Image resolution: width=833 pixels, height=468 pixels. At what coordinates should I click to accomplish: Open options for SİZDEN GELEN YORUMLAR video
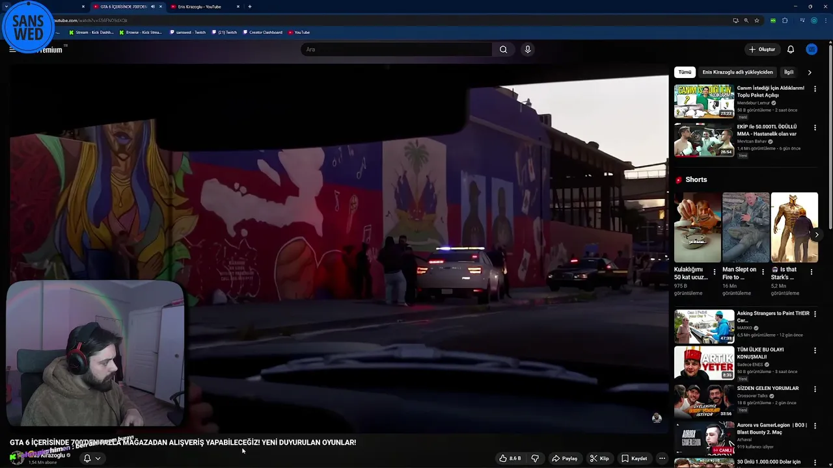coord(815,389)
